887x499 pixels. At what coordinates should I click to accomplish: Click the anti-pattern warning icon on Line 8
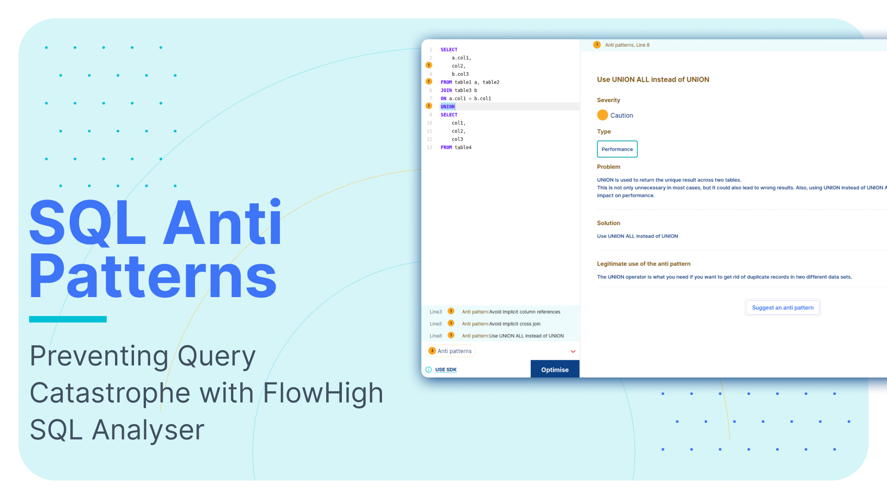click(430, 107)
